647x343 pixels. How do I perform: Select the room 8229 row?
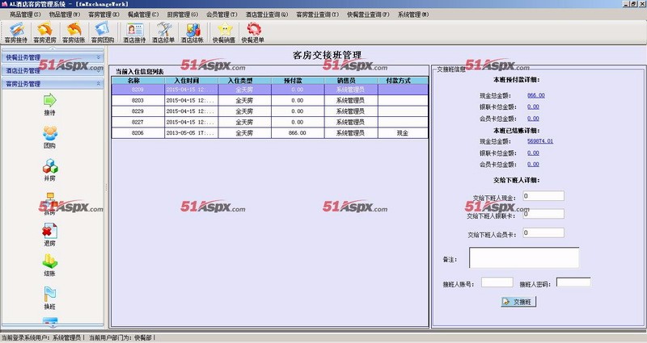pos(270,111)
